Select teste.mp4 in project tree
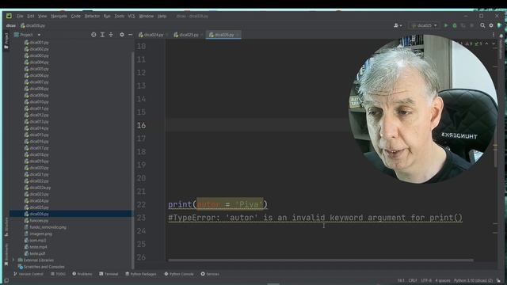This screenshot has width=507, height=285. point(36,247)
